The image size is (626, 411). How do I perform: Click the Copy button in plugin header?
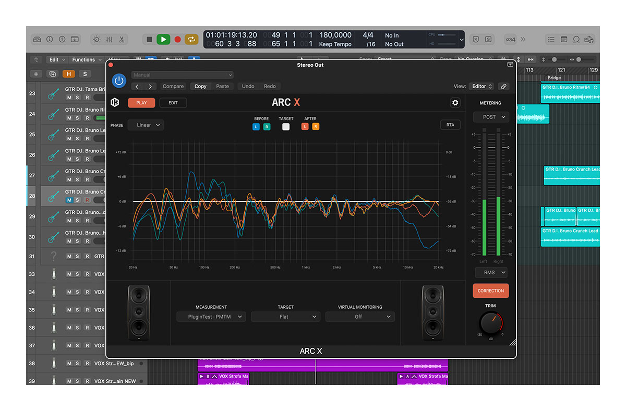200,86
